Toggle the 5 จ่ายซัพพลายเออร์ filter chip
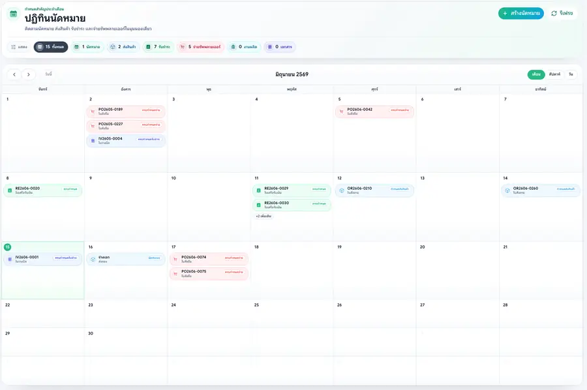 click(201, 47)
